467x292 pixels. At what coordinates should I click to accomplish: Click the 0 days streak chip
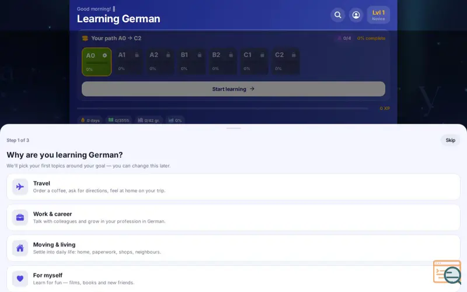click(90, 120)
